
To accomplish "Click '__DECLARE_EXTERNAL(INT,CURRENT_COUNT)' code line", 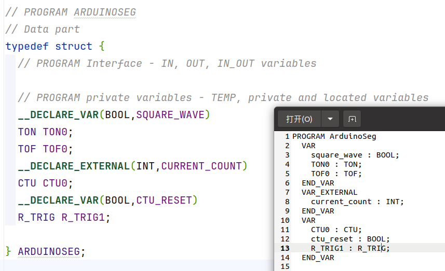I will (x=132, y=166).
